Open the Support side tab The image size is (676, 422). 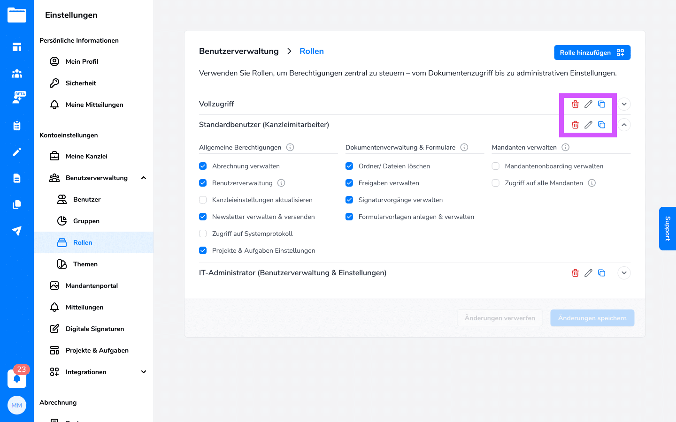667,228
